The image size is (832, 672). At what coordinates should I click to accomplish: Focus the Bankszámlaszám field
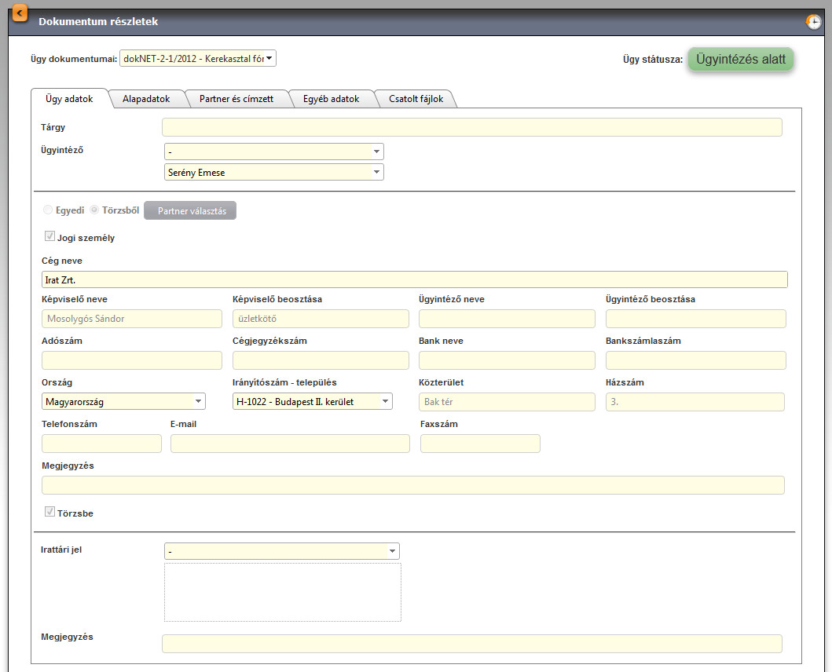tap(695, 360)
